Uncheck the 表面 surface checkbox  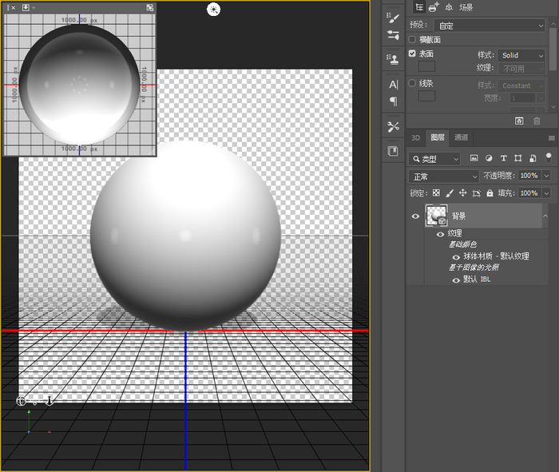(413, 54)
